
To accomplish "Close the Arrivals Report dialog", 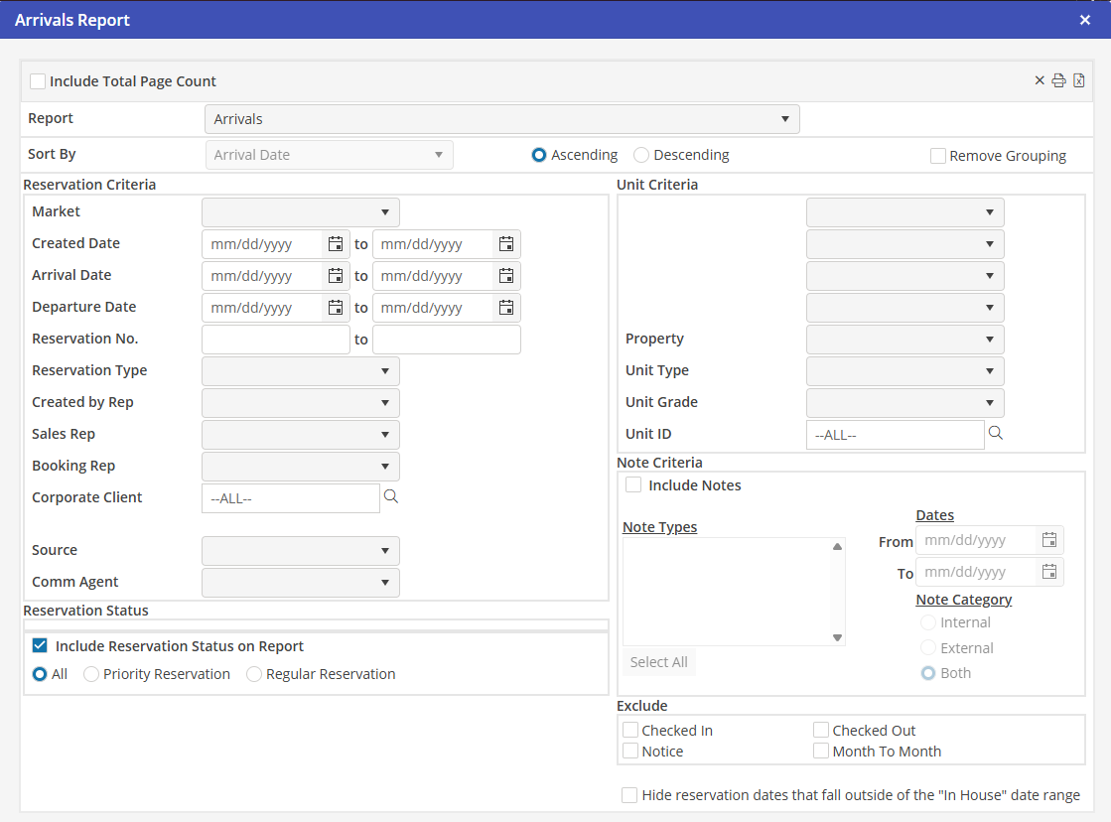I will point(1085,20).
